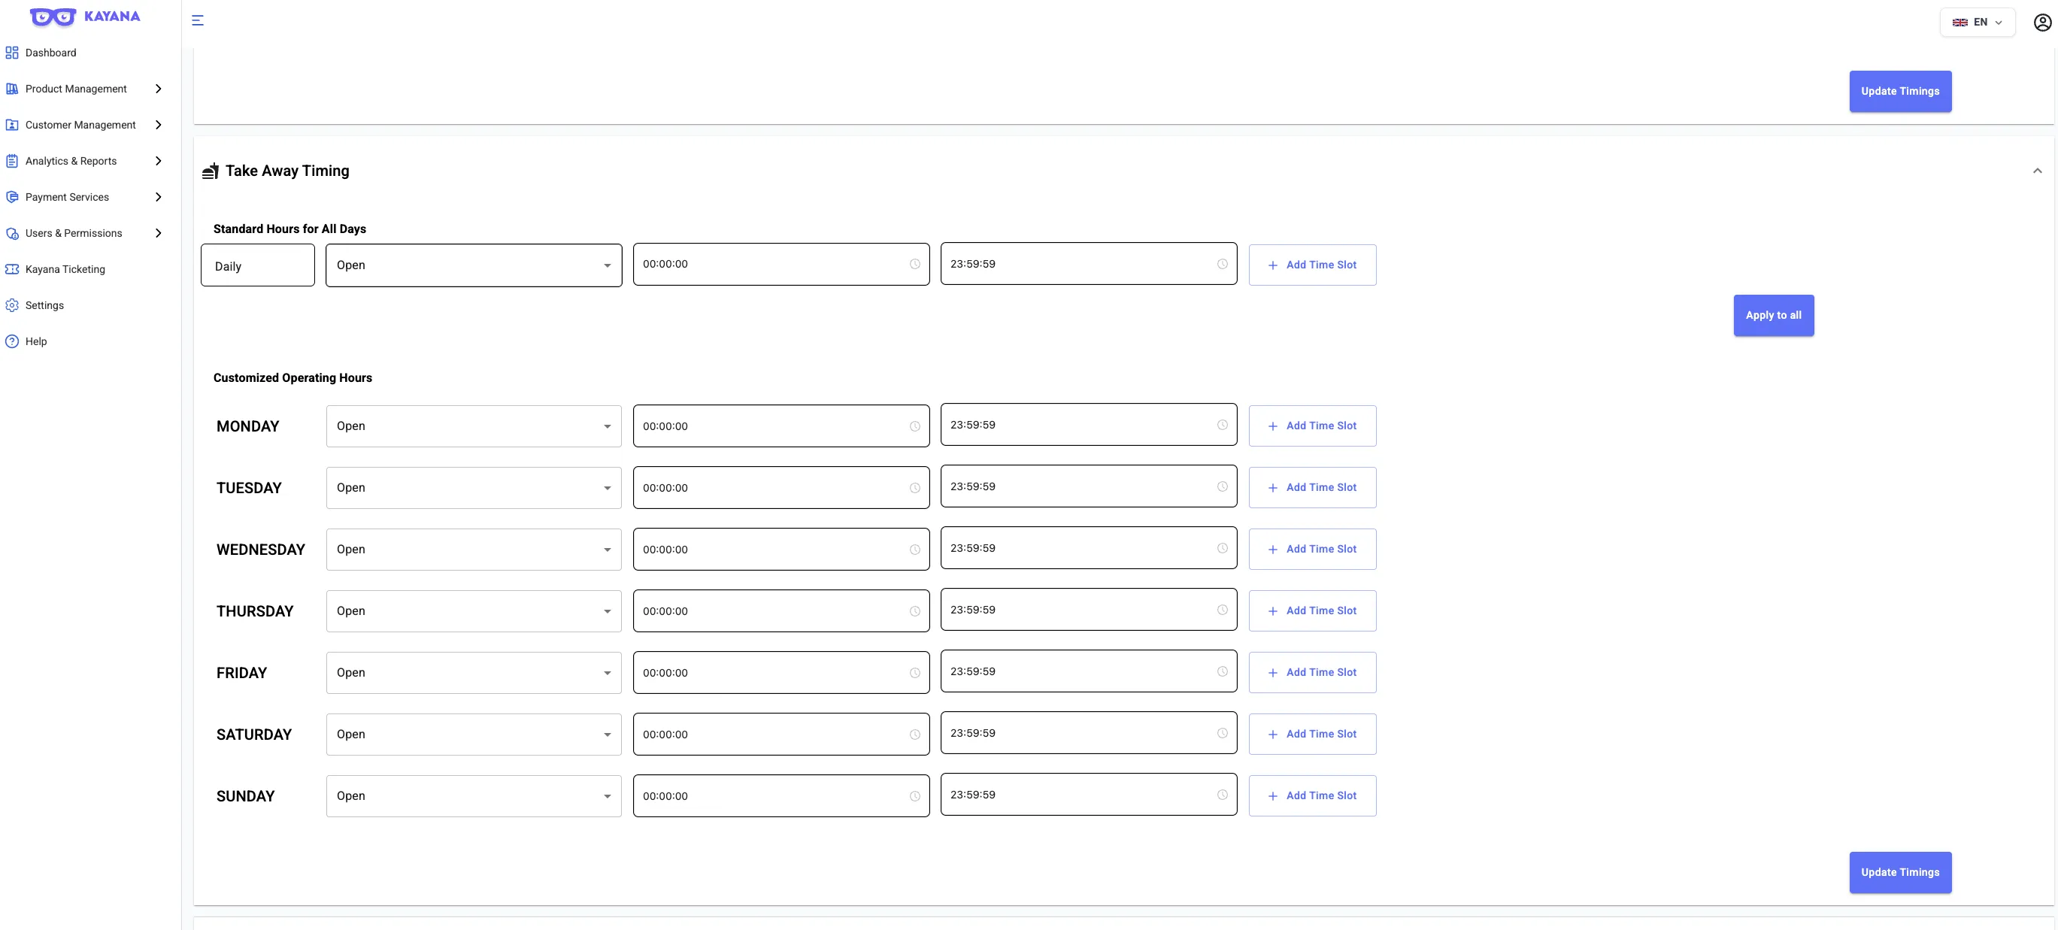Open the Daily status dropdown
The height and width of the screenshot is (930, 2058).
tap(474, 265)
